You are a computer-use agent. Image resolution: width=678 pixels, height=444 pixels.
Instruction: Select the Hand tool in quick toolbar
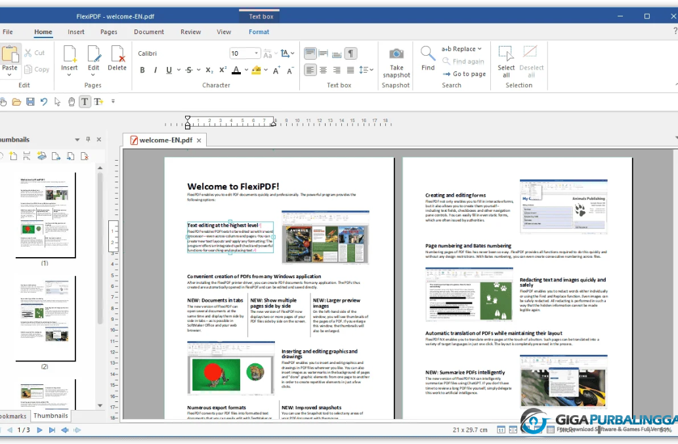(x=72, y=102)
